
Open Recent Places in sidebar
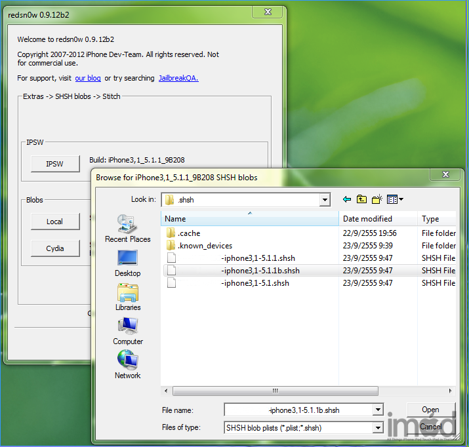[x=128, y=229]
